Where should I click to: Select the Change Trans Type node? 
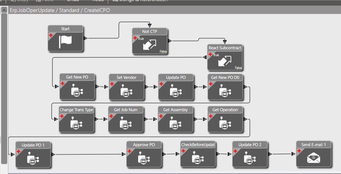tap(76, 119)
